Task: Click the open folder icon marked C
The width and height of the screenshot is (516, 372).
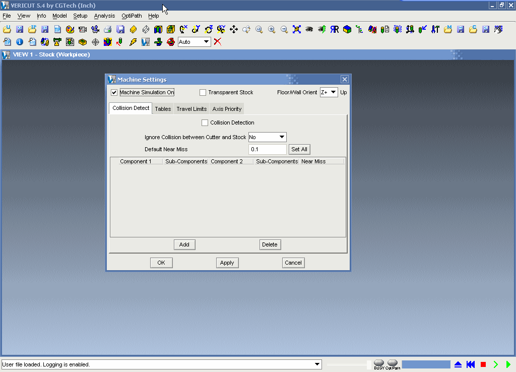Action: [x=473, y=29]
